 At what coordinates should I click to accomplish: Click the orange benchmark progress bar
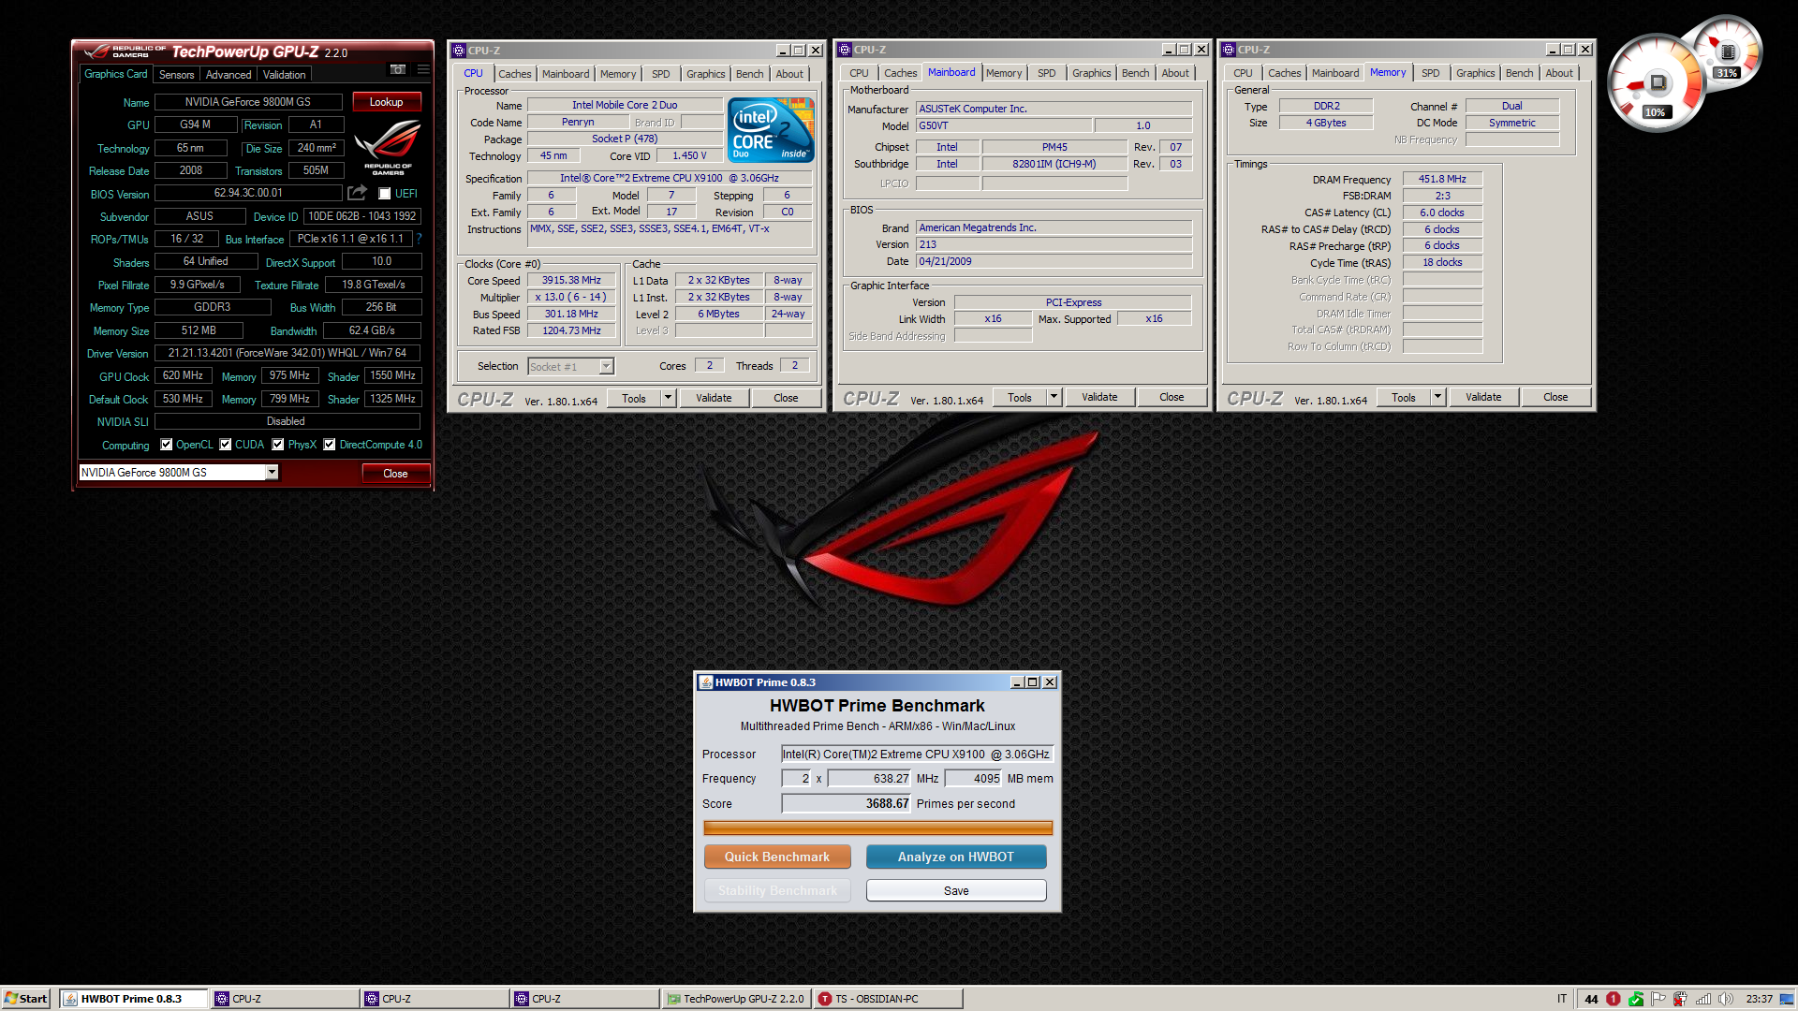[877, 828]
